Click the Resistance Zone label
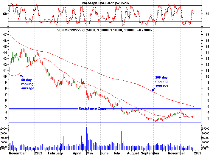Image resolution: width=210 pixels, height=155 pixels. coord(92,108)
